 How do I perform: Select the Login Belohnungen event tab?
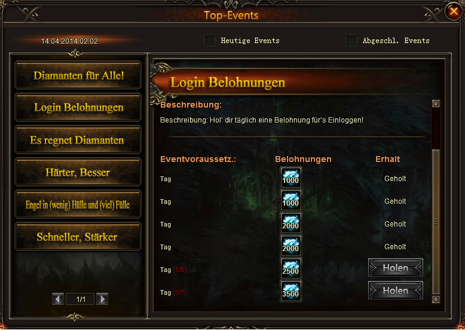click(78, 108)
